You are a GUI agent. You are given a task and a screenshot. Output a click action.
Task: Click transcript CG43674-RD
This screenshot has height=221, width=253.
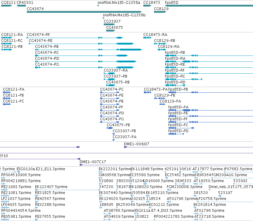coord(47,59)
